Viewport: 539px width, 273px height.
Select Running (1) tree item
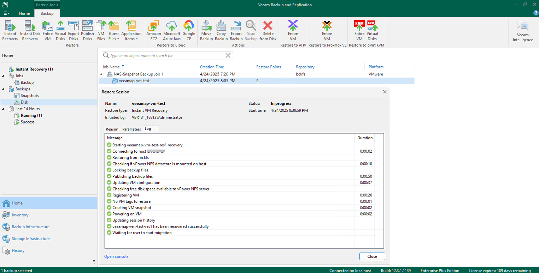point(31,115)
